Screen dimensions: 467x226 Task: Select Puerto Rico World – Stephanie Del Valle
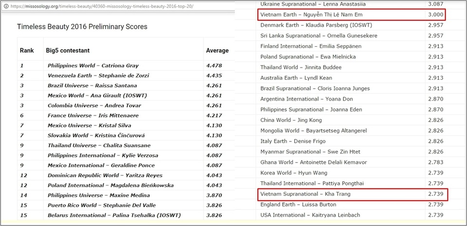coord(102,205)
